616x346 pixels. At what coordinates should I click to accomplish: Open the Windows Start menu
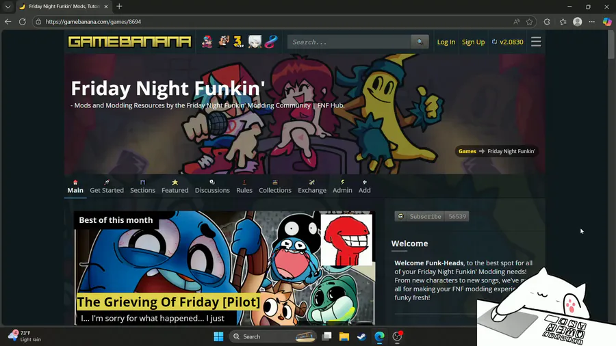click(x=219, y=336)
